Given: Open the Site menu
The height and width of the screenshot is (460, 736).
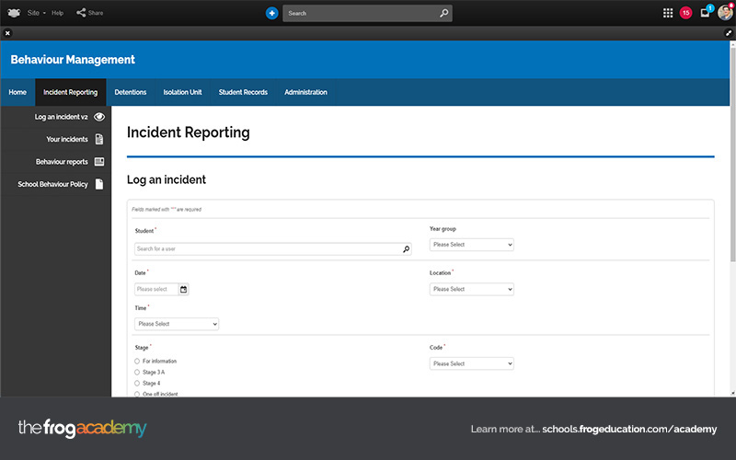Looking at the screenshot, I should coord(37,13).
